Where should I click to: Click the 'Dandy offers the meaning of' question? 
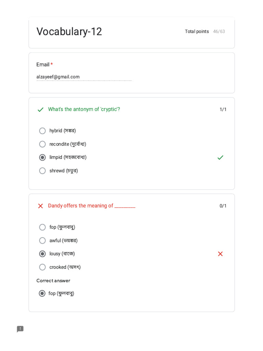tap(91, 206)
